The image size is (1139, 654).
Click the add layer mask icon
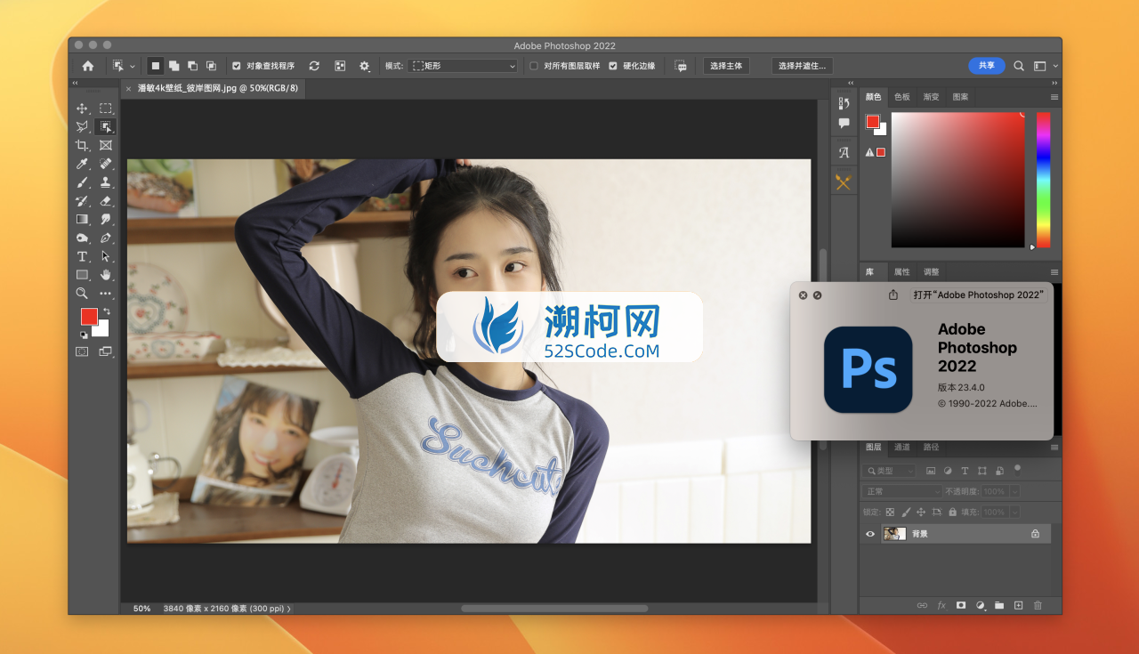tap(961, 605)
